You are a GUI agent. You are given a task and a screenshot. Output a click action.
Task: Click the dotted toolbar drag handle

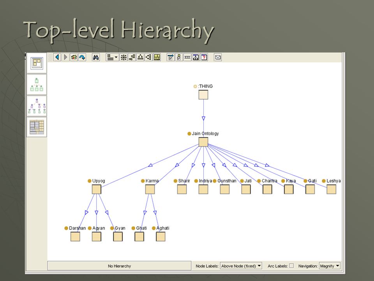(x=50, y=57)
